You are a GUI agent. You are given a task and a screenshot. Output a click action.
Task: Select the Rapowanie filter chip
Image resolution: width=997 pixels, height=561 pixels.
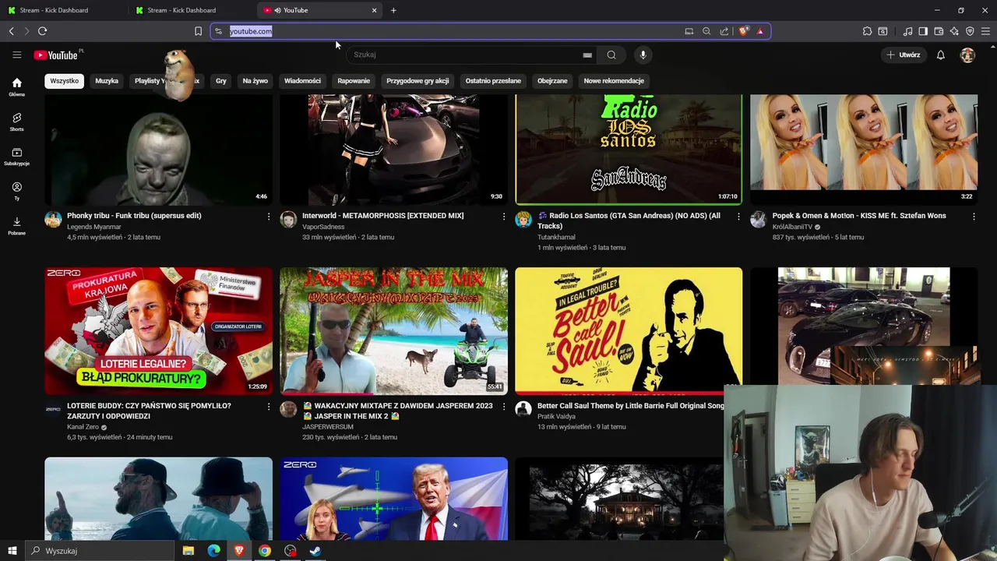click(x=354, y=81)
